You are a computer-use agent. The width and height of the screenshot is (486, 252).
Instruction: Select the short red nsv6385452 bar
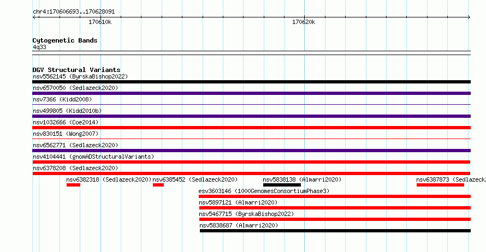pyautogui.click(x=158, y=185)
